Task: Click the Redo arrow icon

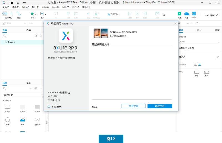Action: (x=24, y=2)
